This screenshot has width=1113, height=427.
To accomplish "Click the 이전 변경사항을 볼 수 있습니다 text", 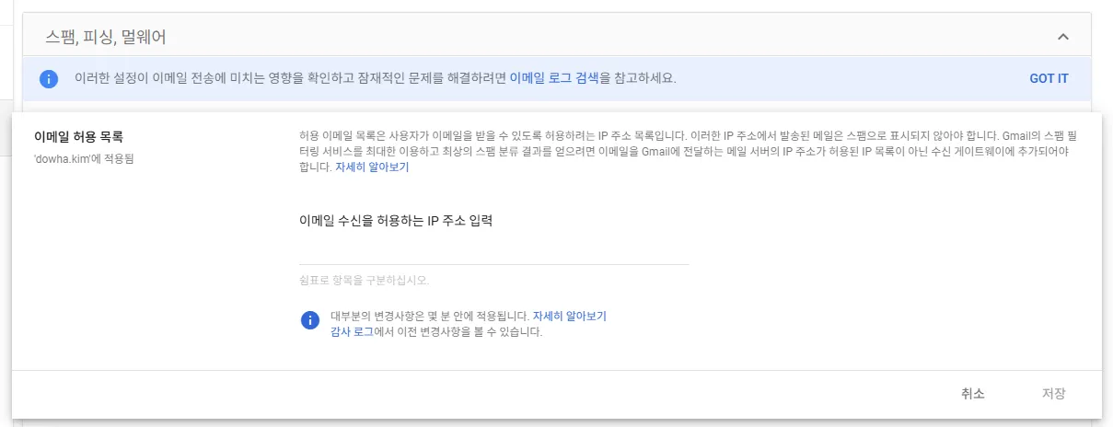I will tap(458, 332).
